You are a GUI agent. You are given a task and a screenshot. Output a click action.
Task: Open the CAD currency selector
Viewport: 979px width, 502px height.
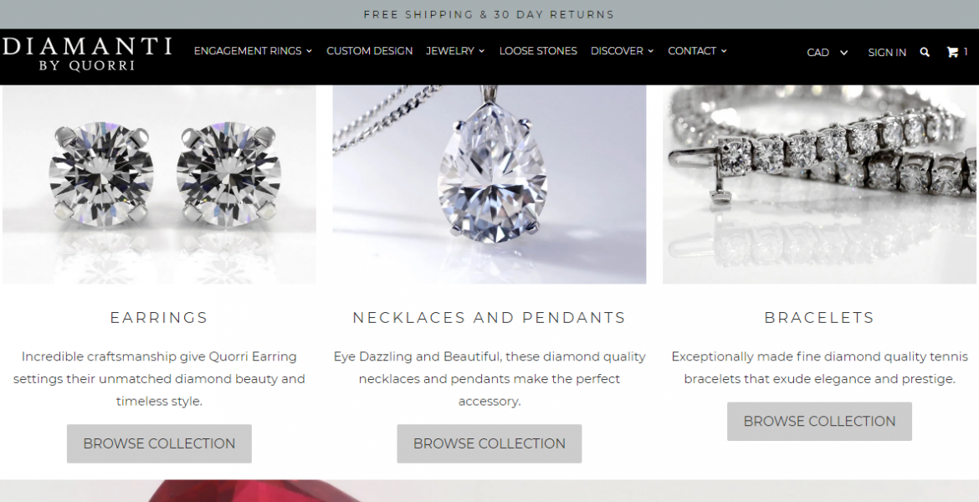pyautogui.click(x=828, y=53)
